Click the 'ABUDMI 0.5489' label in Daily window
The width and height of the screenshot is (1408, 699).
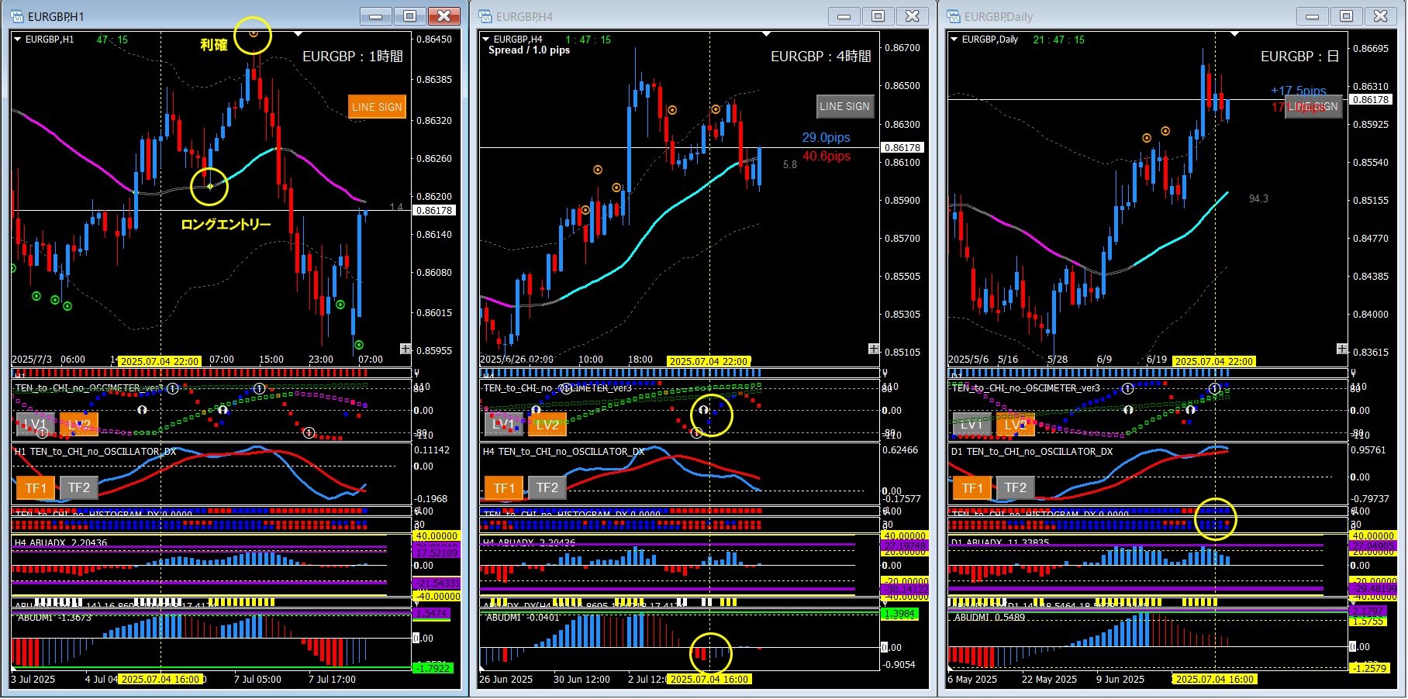pyautogui.click(x=989, y=618)
